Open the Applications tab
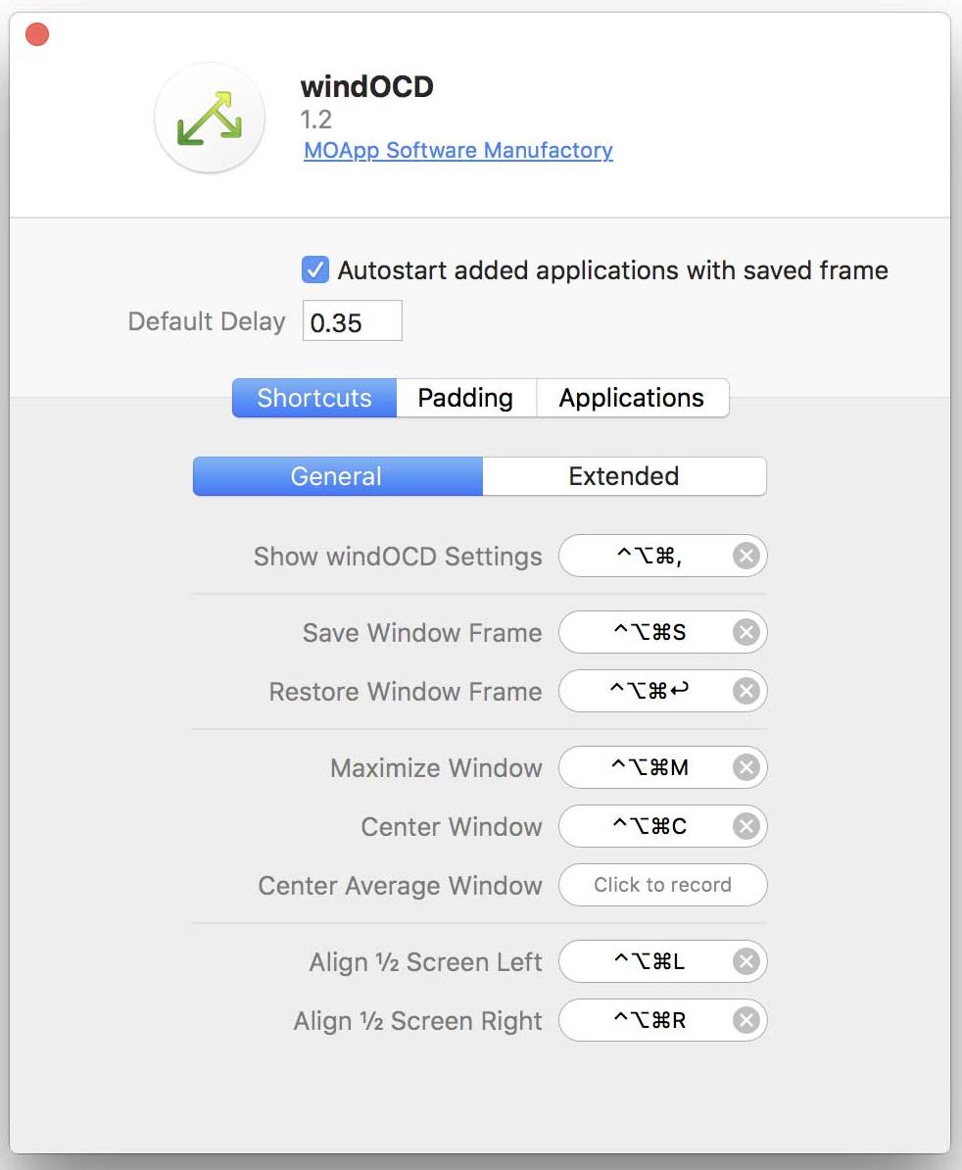This screenshot has width=962, height=1170. click(632, 398)
